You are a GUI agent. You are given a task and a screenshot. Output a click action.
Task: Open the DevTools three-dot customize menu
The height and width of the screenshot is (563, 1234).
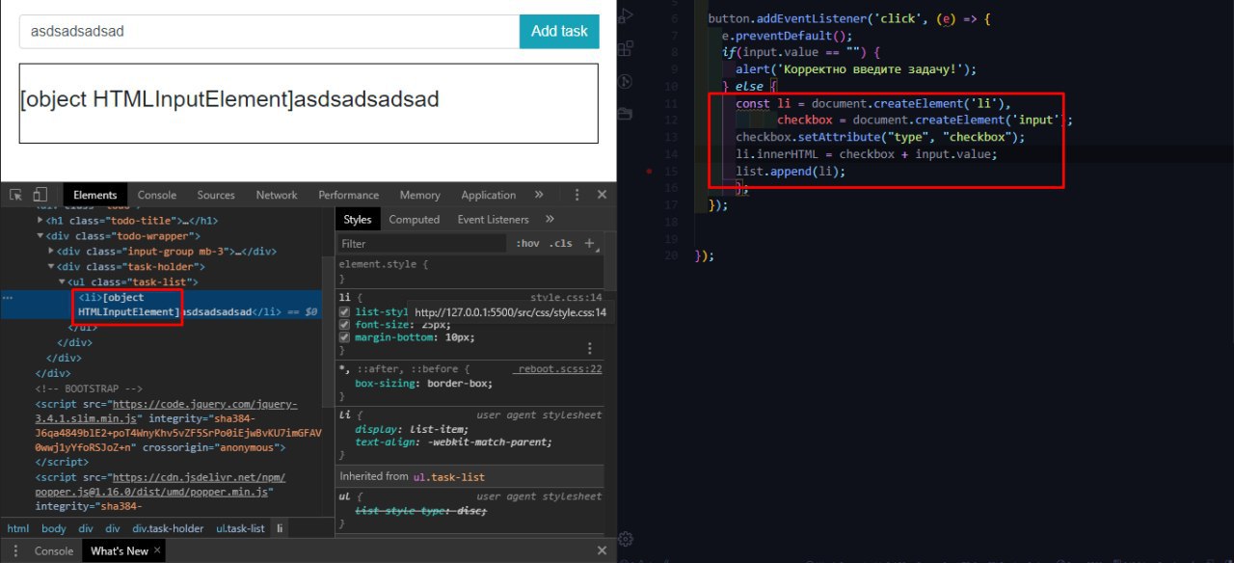[x=577, y=195]
